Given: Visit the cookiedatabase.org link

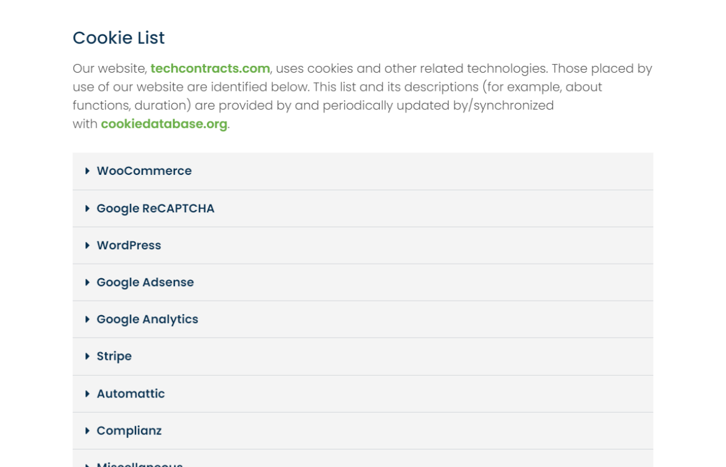Looking at the screenshot, I should (x=164, y=124).
